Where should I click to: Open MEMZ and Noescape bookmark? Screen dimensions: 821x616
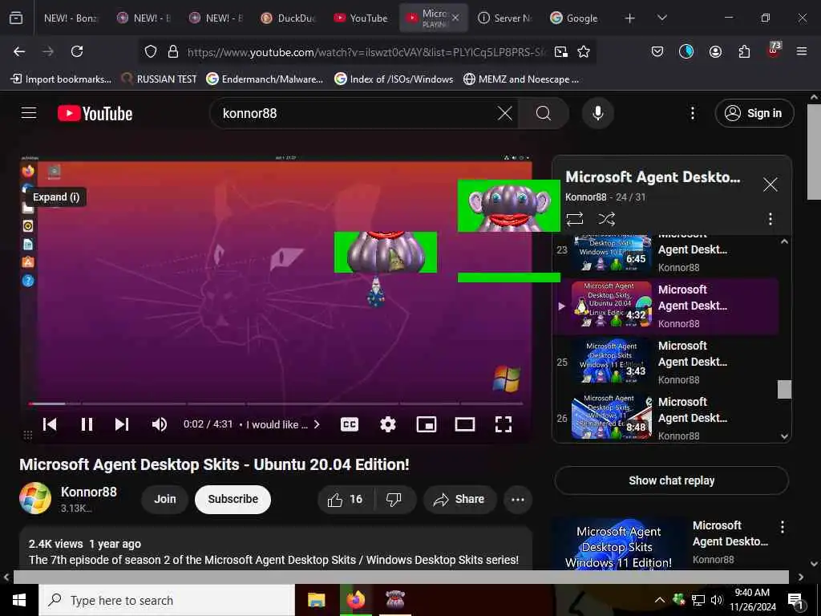[x=521, y=79]
